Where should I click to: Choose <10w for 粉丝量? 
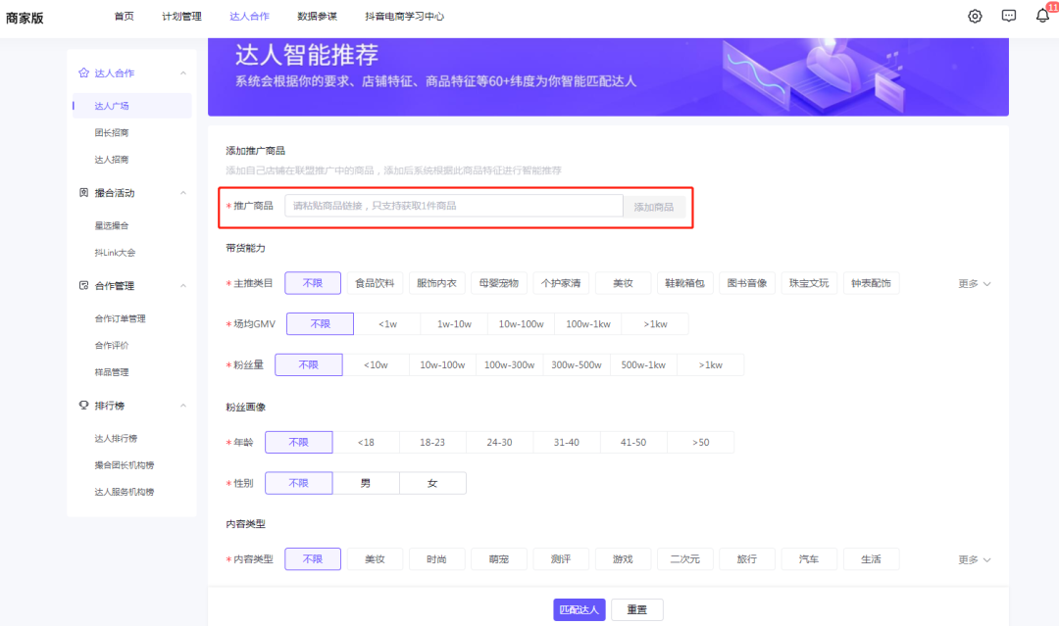[x=377, y=365]
